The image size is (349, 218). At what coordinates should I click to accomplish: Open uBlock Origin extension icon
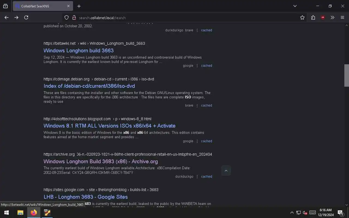[323, 17]
